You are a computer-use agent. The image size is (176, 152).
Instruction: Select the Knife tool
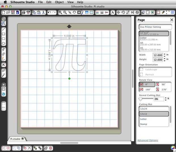click(x=4, y=75)
